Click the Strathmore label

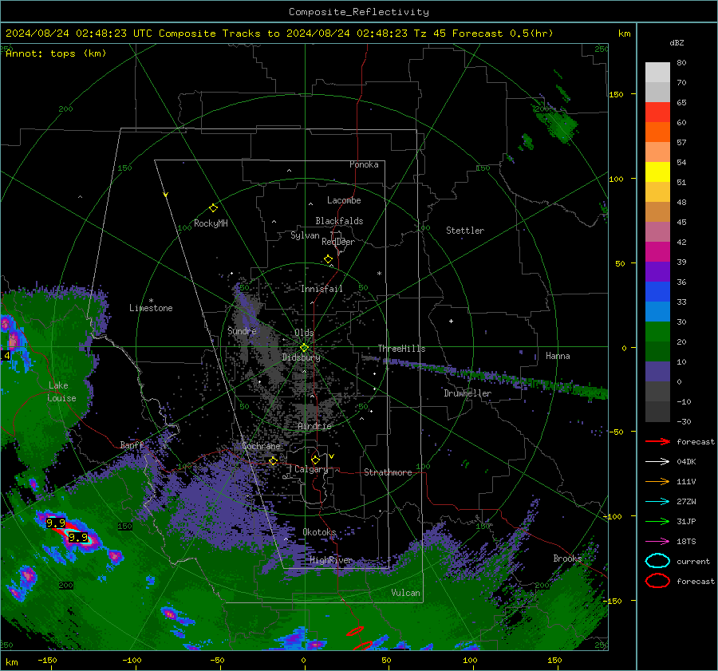point(388,472)
